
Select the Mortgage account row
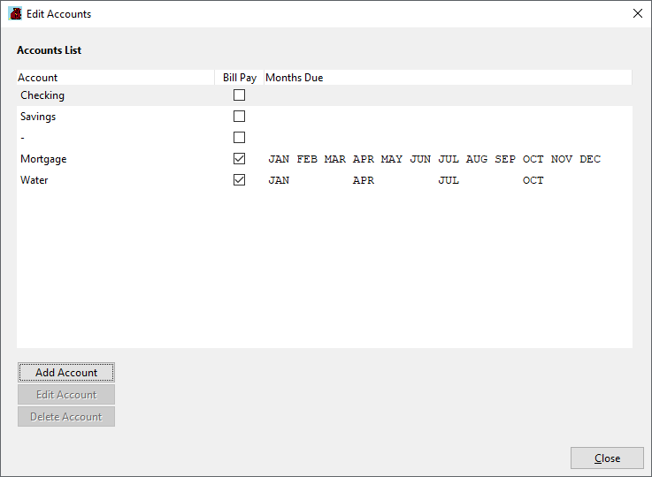point(325,159)
